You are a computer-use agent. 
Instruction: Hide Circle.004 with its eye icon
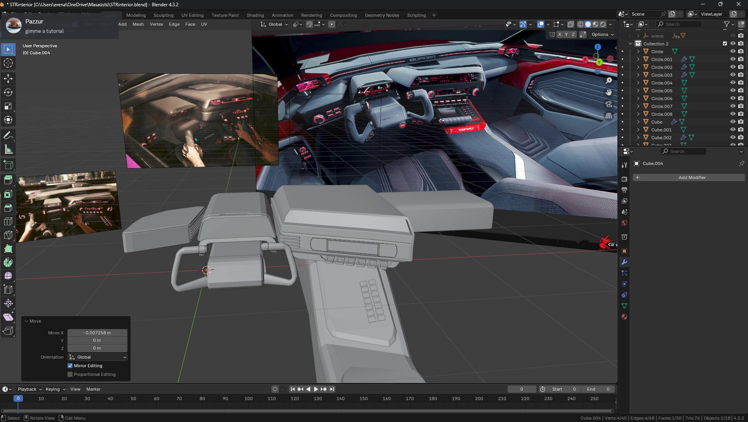(733, 83)
